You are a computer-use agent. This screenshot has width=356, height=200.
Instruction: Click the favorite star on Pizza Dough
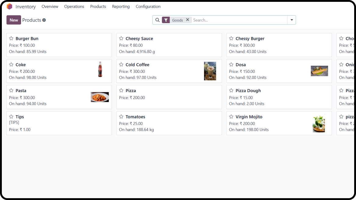tap(231, 90)
